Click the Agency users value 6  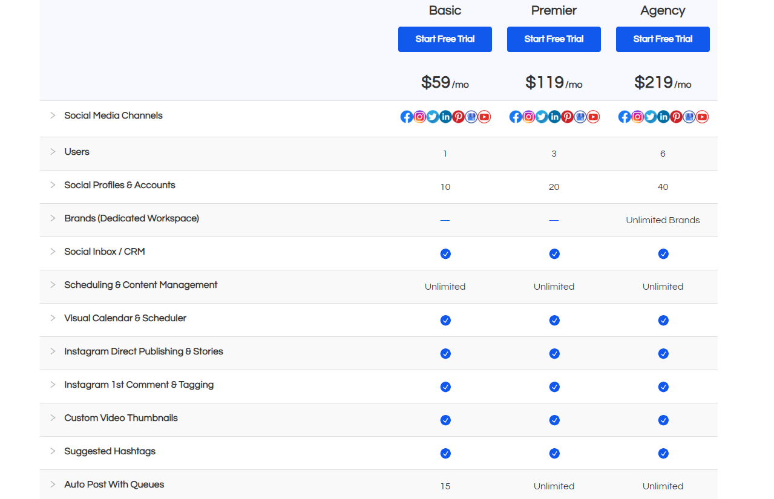[x=663, y=154]
